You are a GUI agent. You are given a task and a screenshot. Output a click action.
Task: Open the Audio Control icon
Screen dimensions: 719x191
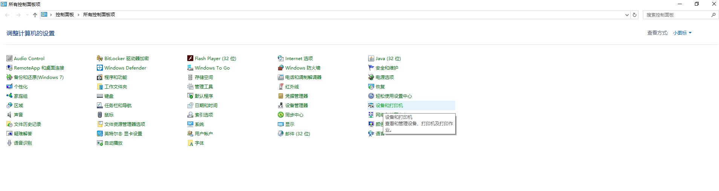[x=9, y=58]
